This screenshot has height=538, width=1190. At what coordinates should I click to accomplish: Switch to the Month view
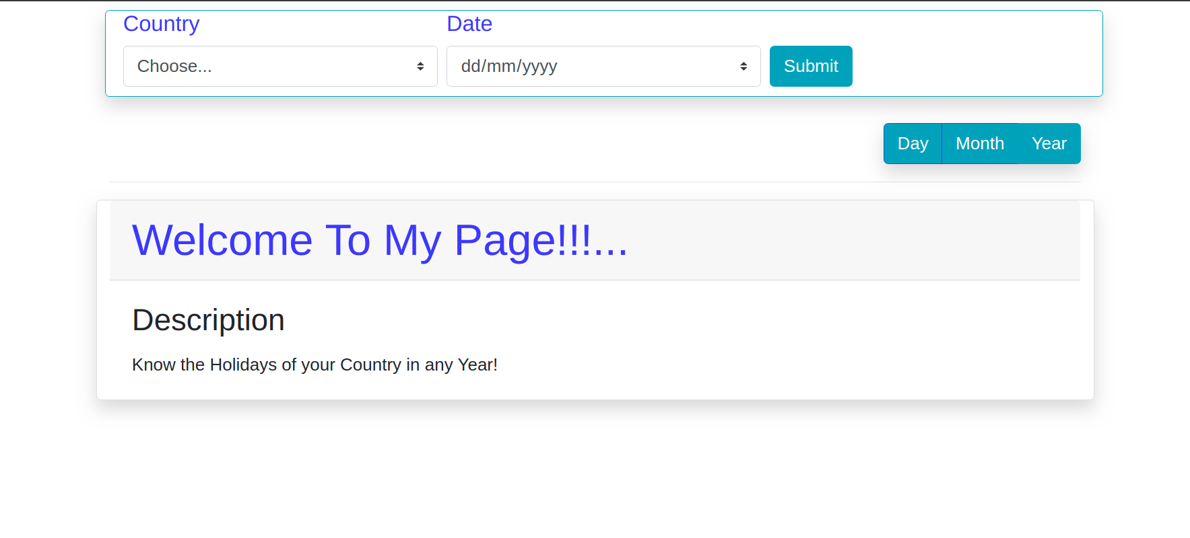pos(980,143)
